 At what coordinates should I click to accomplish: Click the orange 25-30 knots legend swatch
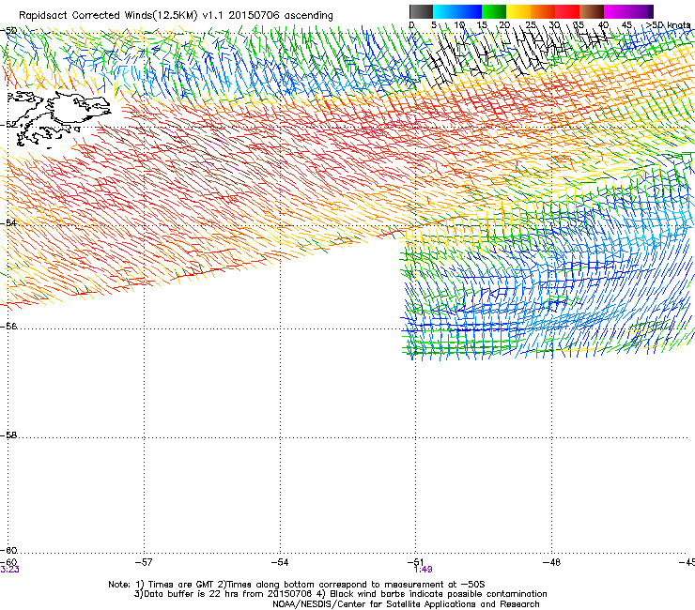click(x=543, y=11)
